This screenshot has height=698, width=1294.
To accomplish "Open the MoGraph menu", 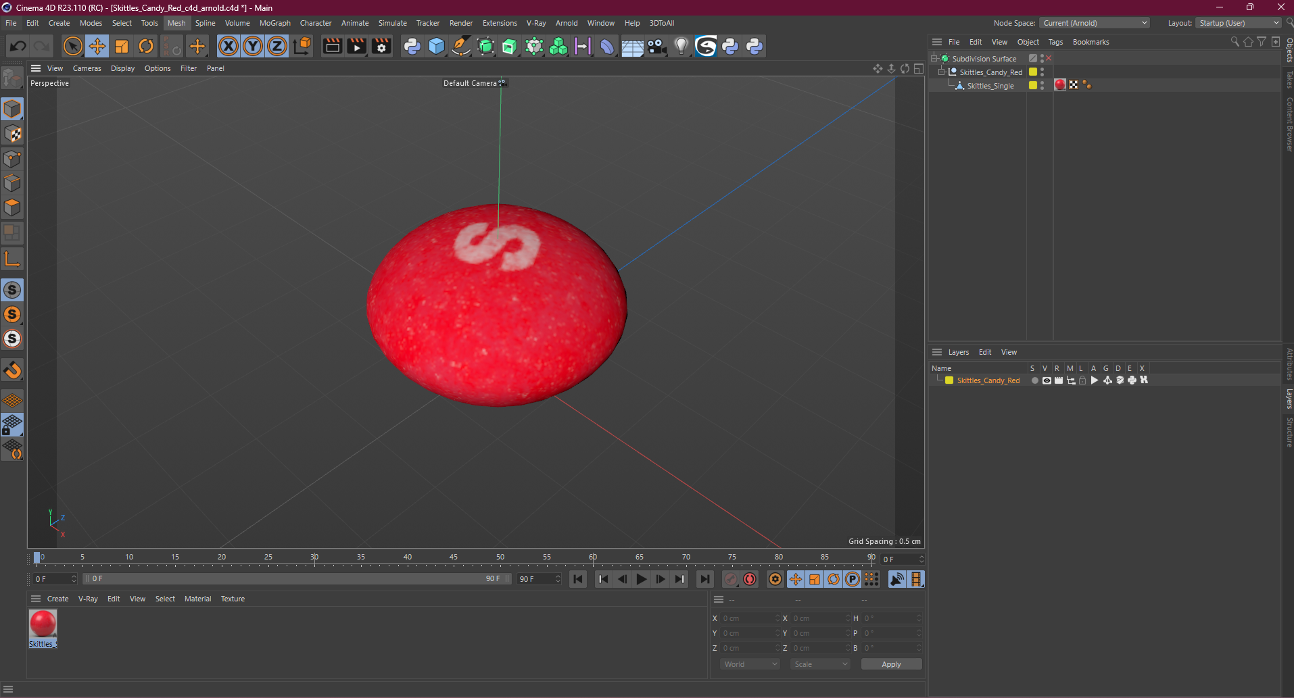I will pos(274,23).
